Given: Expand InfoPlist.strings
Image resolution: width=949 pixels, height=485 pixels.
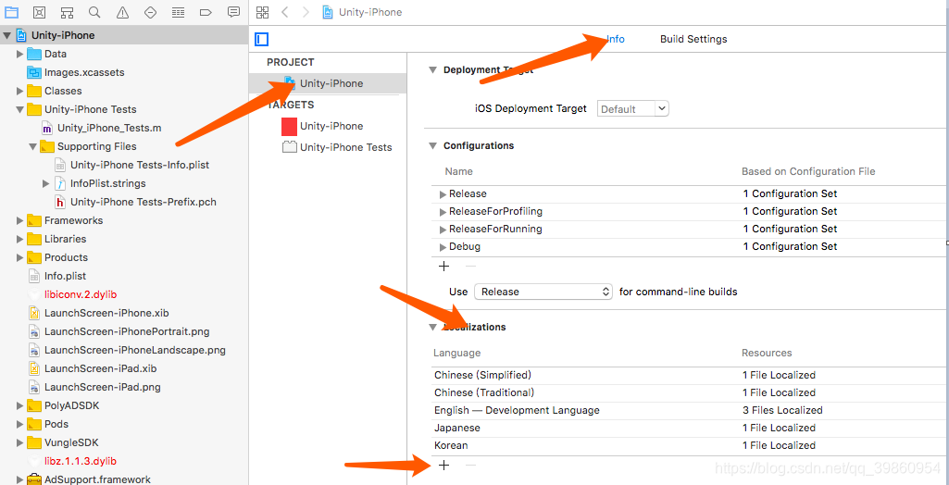Looking at the screenshot, I should click(46, 183).
